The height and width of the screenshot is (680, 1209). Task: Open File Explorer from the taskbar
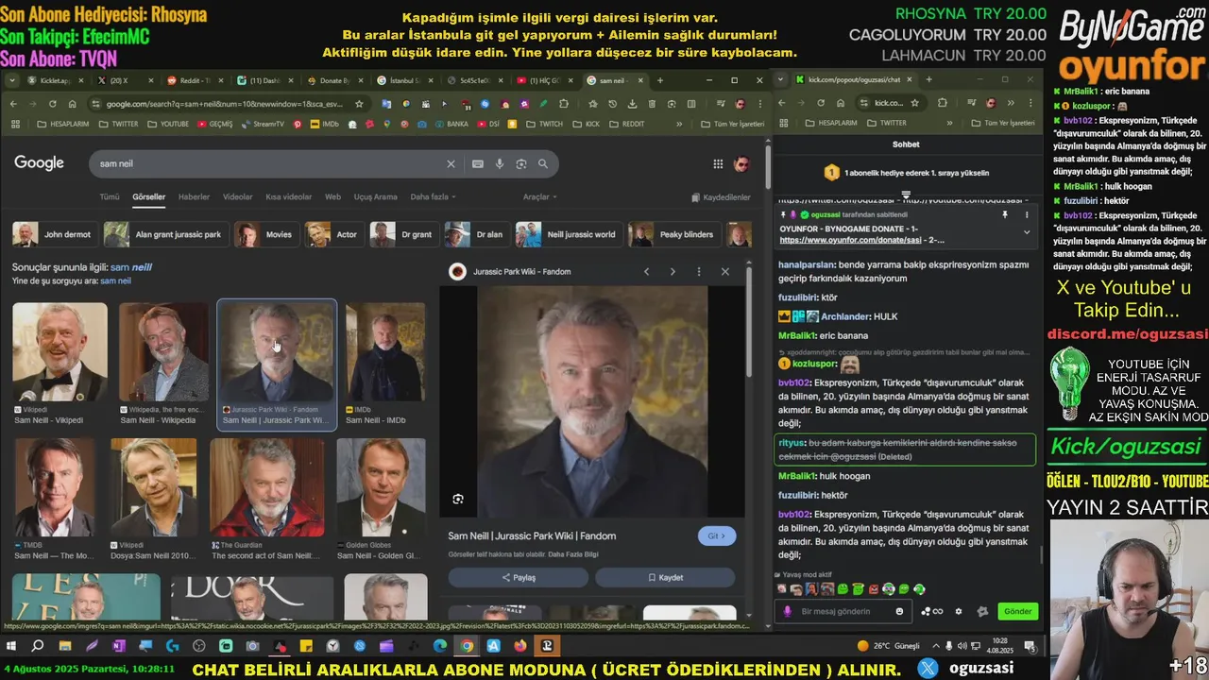(64, 646)
